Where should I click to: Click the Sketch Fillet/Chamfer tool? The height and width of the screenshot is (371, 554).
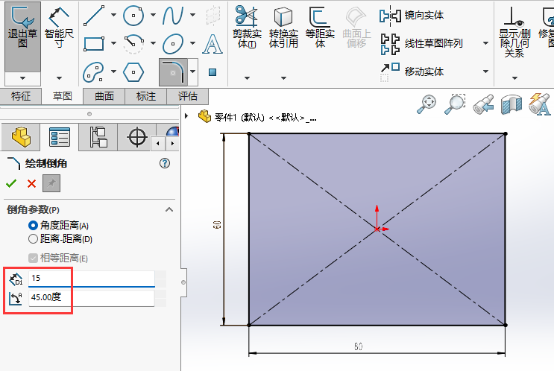coord(174,72)
